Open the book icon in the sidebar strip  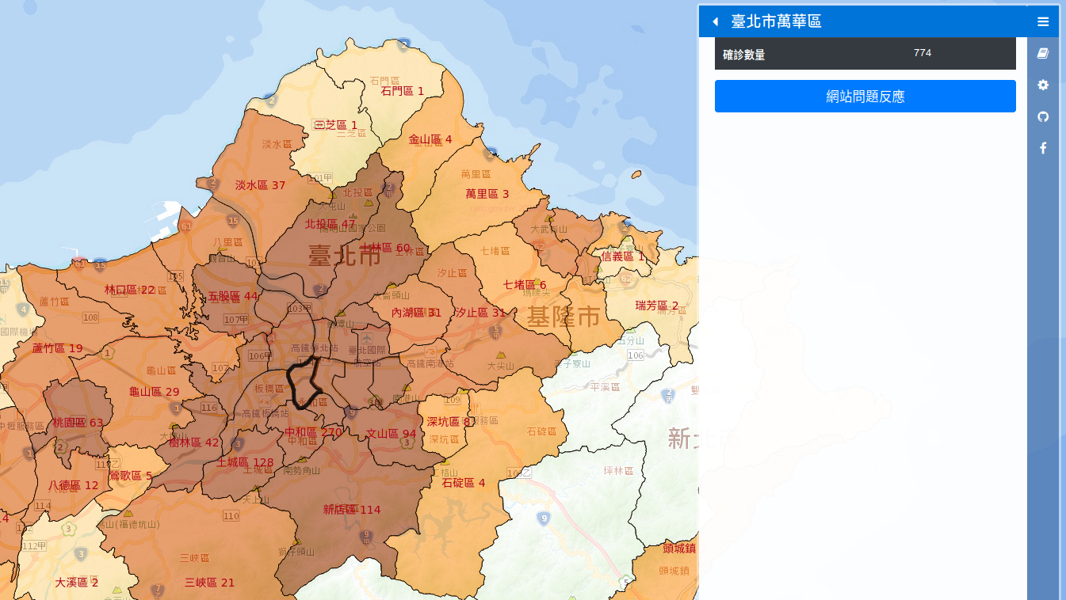[x=1043, y=53]
